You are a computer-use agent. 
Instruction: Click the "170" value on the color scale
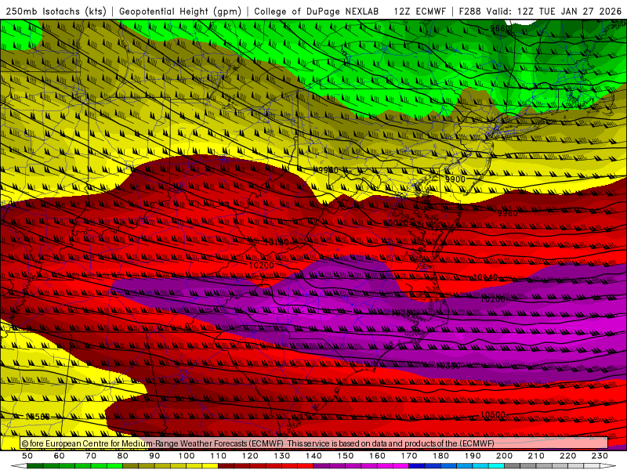click(x=409, y=456)
